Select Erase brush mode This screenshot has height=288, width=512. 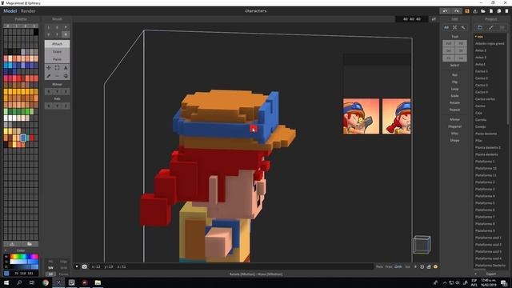[57, 51]
